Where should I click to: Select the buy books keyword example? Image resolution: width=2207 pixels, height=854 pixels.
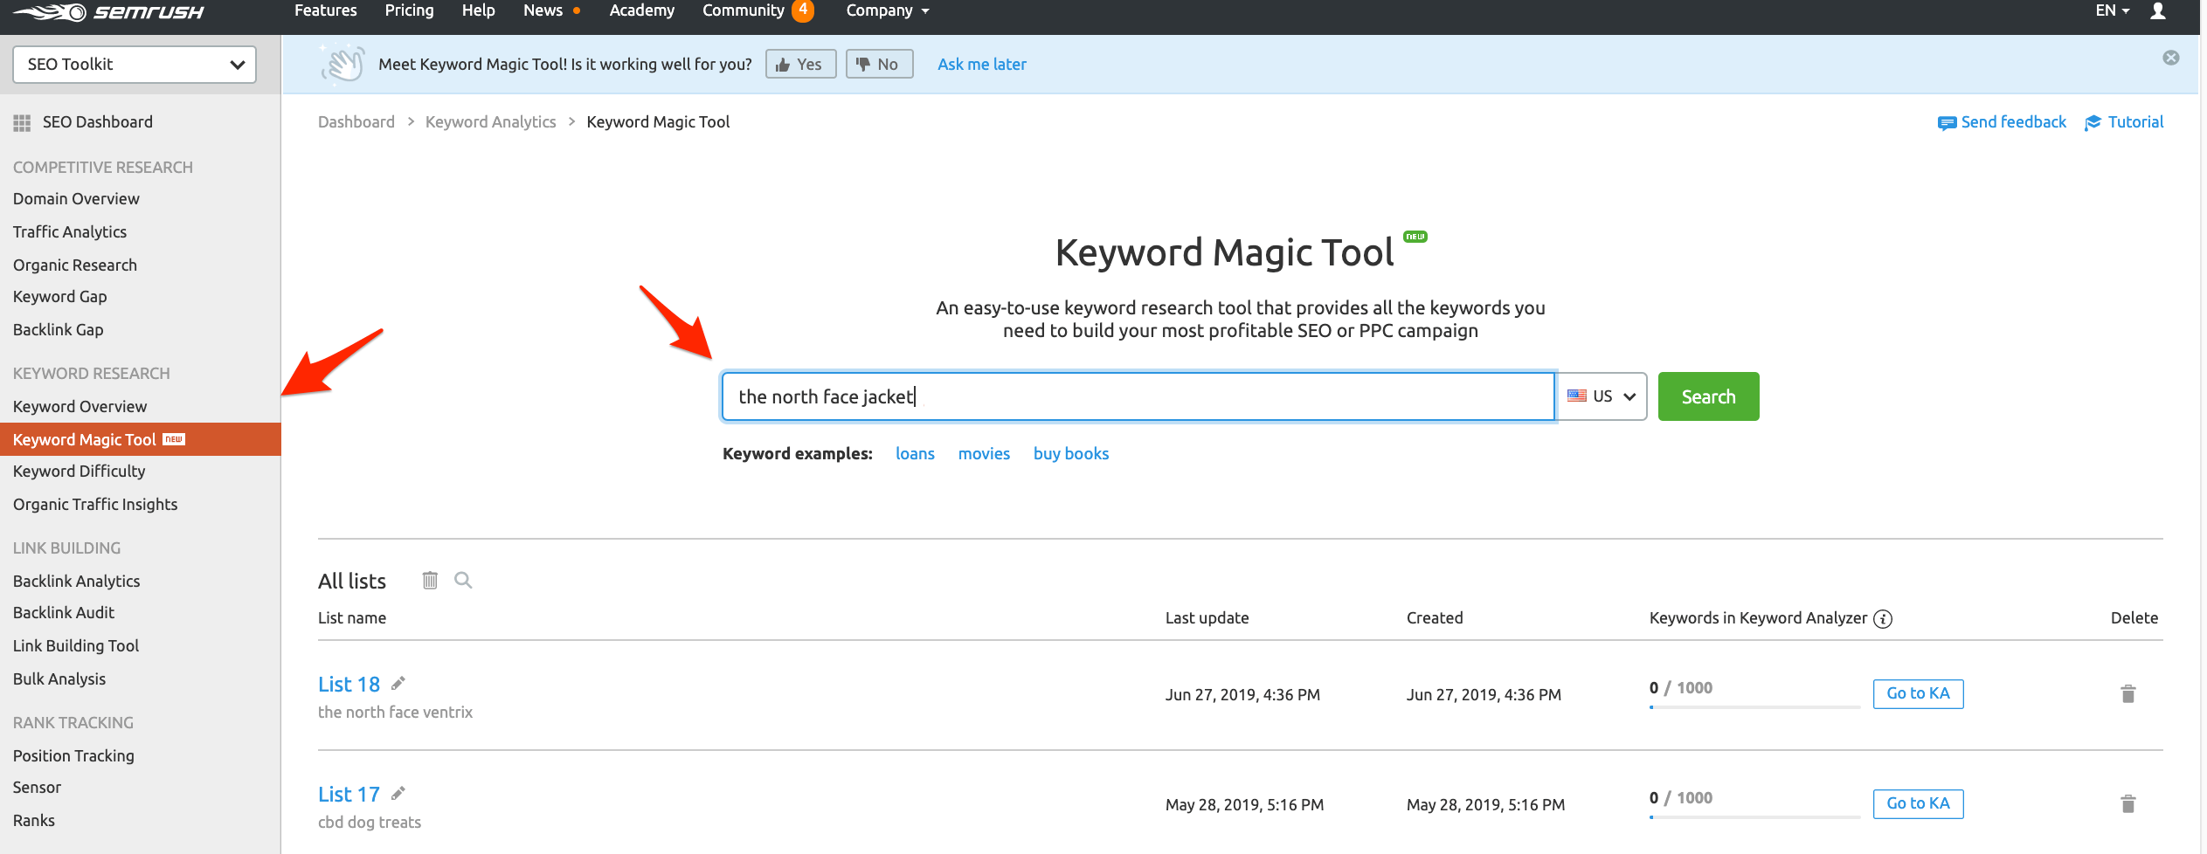[1070, 453]
